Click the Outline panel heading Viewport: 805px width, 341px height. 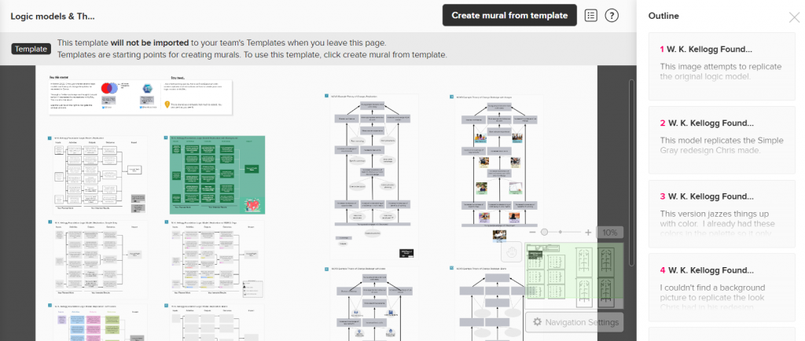[663, 16]
